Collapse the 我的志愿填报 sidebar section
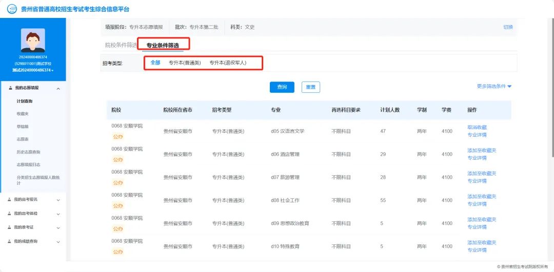The image size is (554, 272). coord(58,89)
